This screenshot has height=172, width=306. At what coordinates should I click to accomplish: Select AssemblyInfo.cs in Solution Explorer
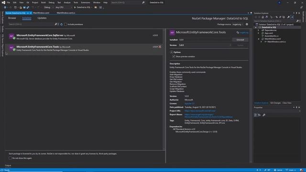pos(272,36)
